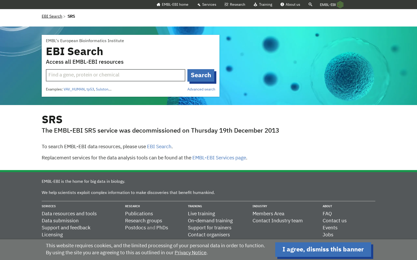Screen dimensions: 417x260
Task: Open the About us menu item
Action: [290, 4]
